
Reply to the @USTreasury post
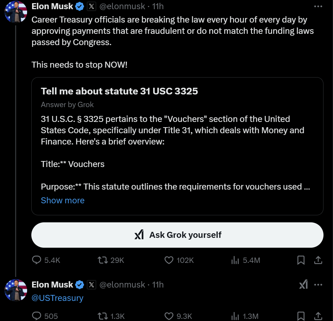point(37,316)
